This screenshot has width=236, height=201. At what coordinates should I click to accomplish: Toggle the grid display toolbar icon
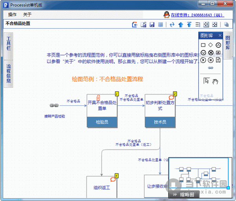click(x=160, y=24)
